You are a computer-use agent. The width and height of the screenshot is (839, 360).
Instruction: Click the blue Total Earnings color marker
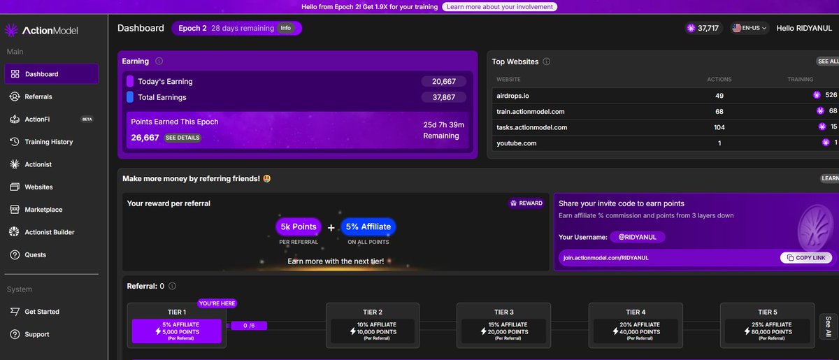point(130,97)
